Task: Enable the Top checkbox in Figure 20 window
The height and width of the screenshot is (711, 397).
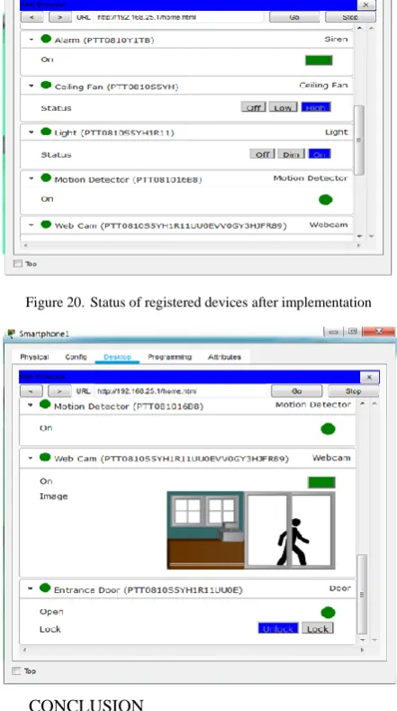Action: [17, 264]
